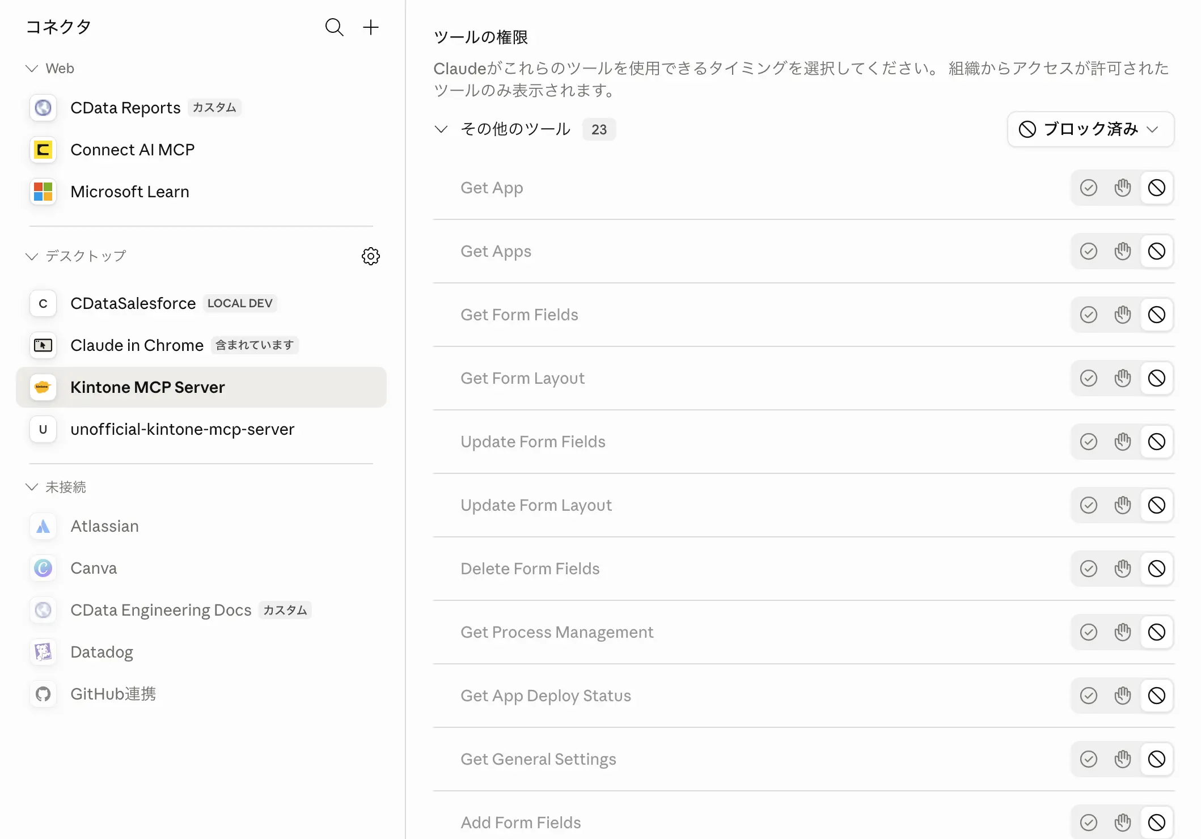The image size is (1201, 839).
Task: Allow the Get Apps tool
Action: [x=1089, y=251]
